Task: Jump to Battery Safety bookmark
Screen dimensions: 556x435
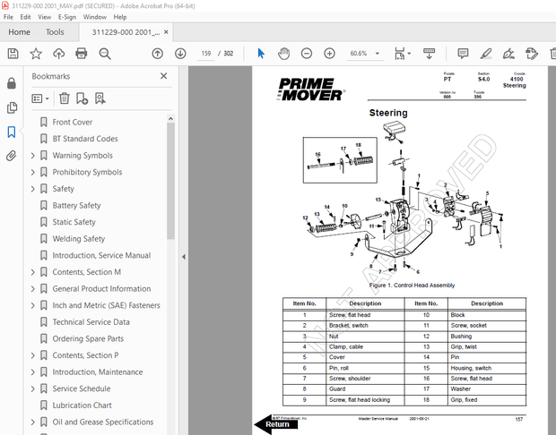Action: point(76,205)
